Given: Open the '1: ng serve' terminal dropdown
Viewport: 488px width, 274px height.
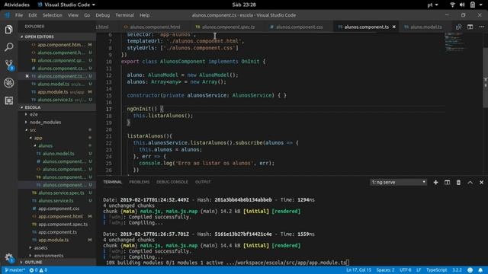Looking at the screenshot, I should click(398, 183).
